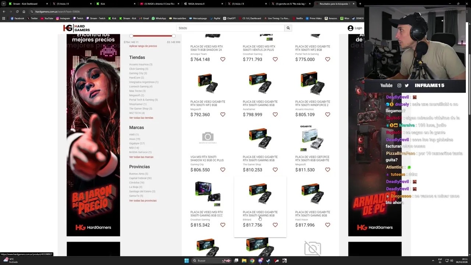Favorite the $810.253 The Gamer Shop listing

[275, 170]
